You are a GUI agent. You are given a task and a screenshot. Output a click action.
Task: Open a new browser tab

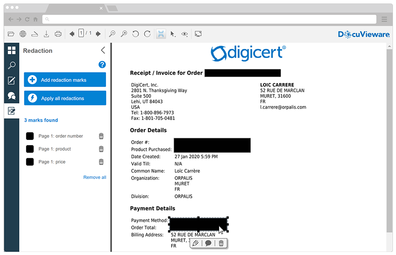point(113,8)
